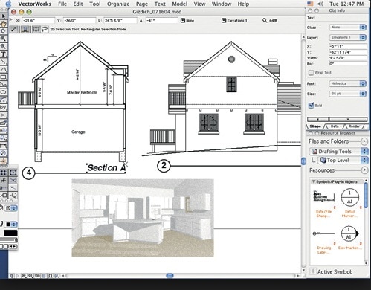Viewport: 371px width, 290px height.
Task: Click the horizontal scrollbar thumb
Action: [x=170, y=275]
